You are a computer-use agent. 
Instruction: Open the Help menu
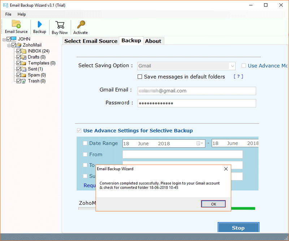[22, 14]
